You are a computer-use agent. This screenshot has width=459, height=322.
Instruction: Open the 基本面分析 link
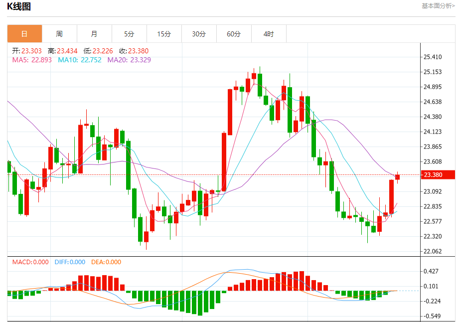coord(438,6)
